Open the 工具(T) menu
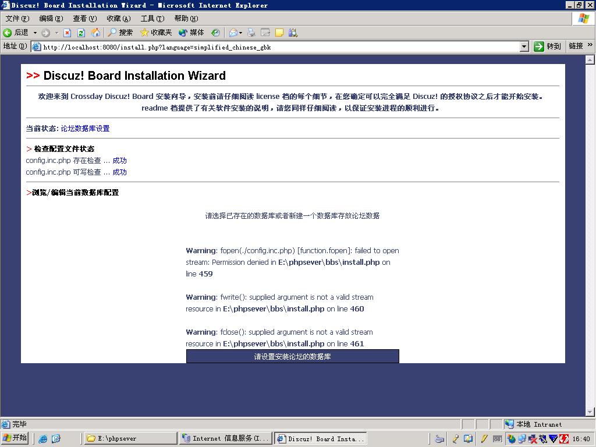The height and width of the screenshot is (447, 596). click(x=152, y=18)
